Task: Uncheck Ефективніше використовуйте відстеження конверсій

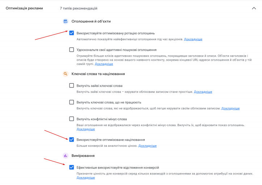Action: (x=72, y=167)
